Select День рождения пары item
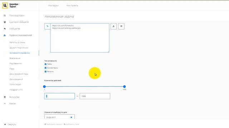 [x=19, y=74]
